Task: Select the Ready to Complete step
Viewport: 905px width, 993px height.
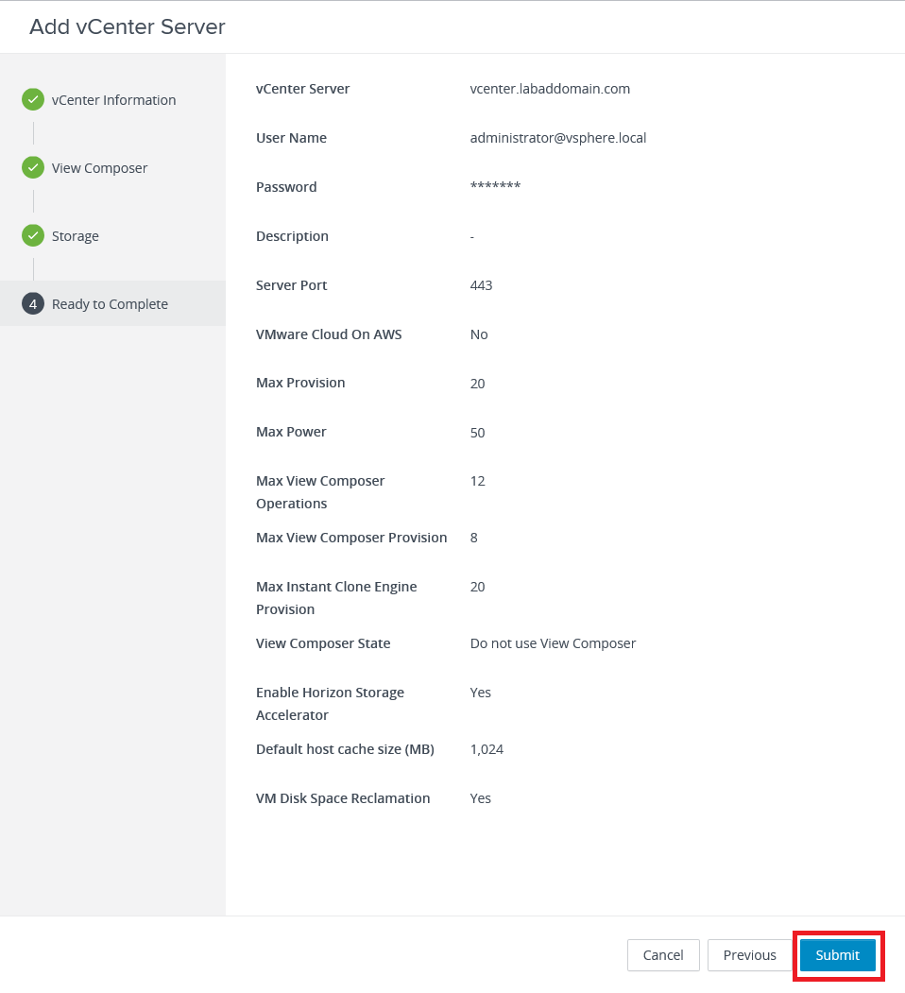Action: tap(110, 304)
